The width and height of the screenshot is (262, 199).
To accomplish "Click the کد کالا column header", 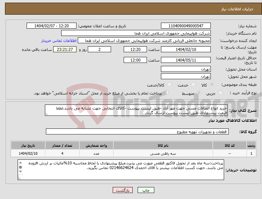I will 230,145.
